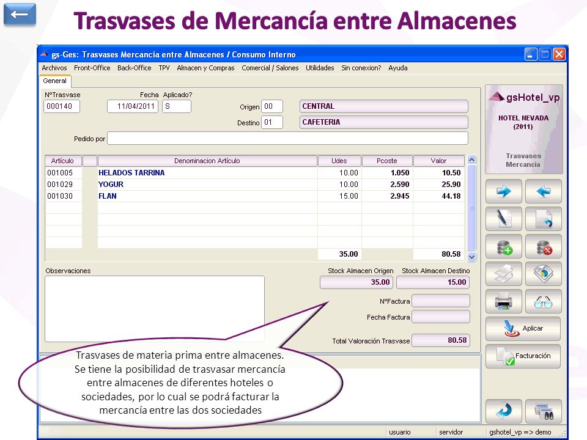587x440 pixels.
Task: Open the Comercial / Salones menu
Action: pos(270,68)
